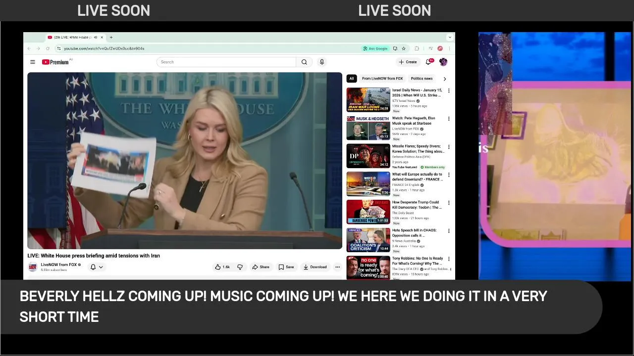Bookmark this page with star icon

tap(404, 48)
